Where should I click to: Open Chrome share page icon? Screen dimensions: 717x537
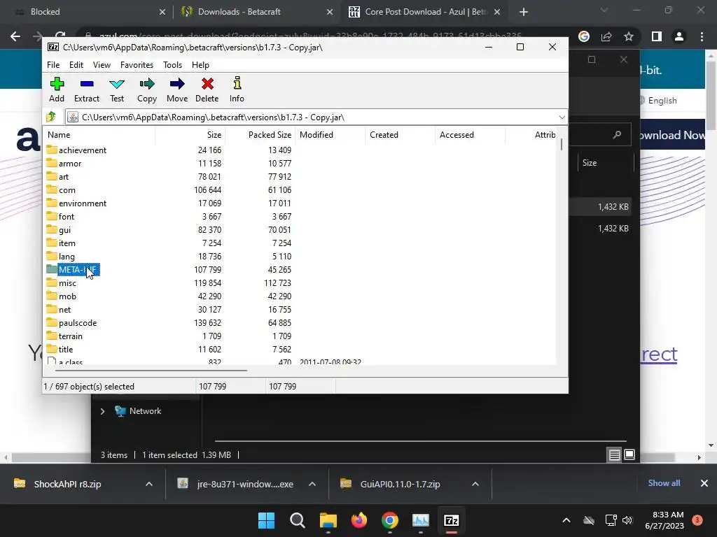(606, 36)
